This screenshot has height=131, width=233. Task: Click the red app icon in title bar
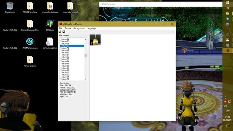tap(61, 24)
